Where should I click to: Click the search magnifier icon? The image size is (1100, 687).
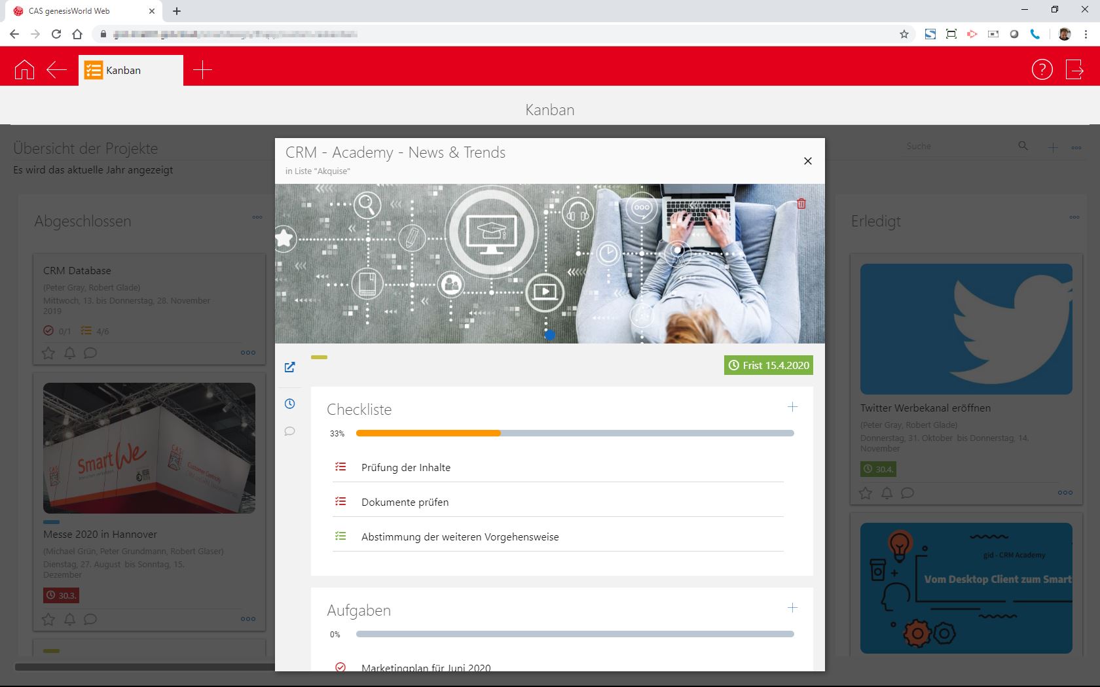1023,146
